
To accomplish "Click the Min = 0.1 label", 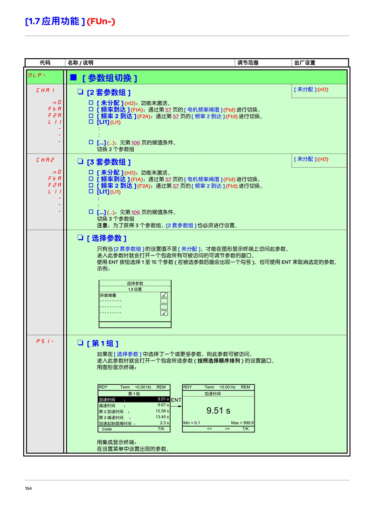I will [192, 423].
